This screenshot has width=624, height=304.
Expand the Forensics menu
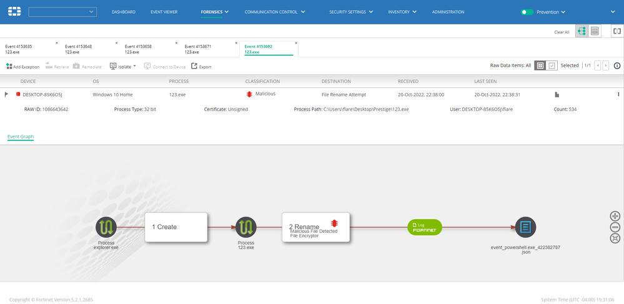(x=215, y=12)
